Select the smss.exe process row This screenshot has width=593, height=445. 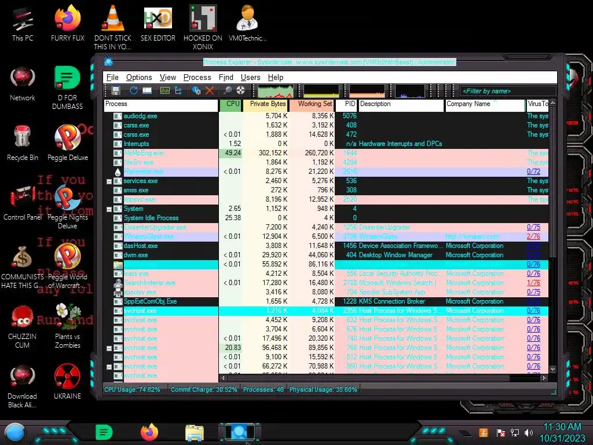point(327,190)
